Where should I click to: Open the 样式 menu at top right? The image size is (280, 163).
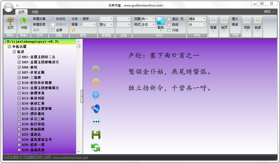pyautogui.click(x=269, y=12)
